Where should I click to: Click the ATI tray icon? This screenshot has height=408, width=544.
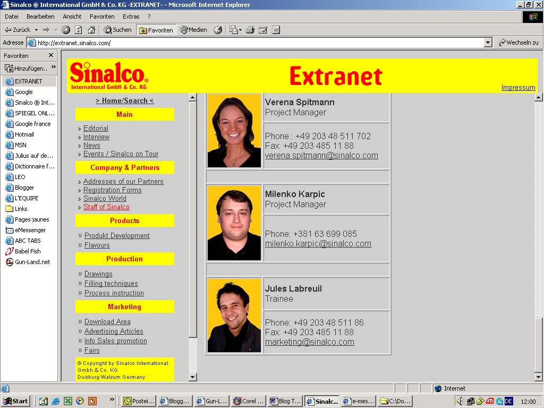(489, 401)
